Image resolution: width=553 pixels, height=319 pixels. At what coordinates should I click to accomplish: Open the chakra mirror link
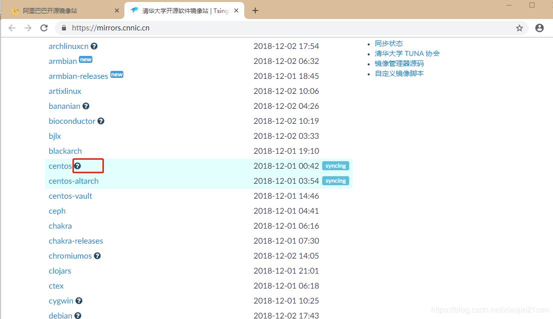coord(60,226)
